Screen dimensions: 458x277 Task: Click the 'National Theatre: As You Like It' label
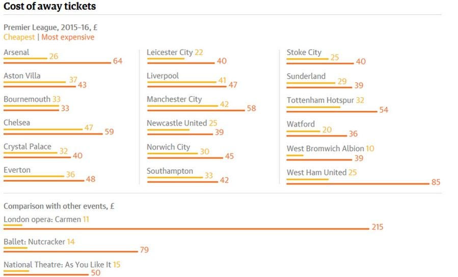(57, 265)
